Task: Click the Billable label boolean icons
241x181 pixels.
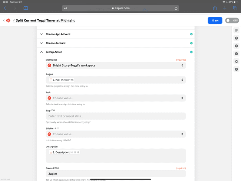Action: 57,128
